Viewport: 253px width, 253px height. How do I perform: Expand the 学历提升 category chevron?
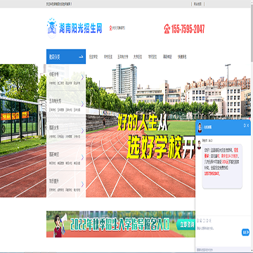click(82, 184)
